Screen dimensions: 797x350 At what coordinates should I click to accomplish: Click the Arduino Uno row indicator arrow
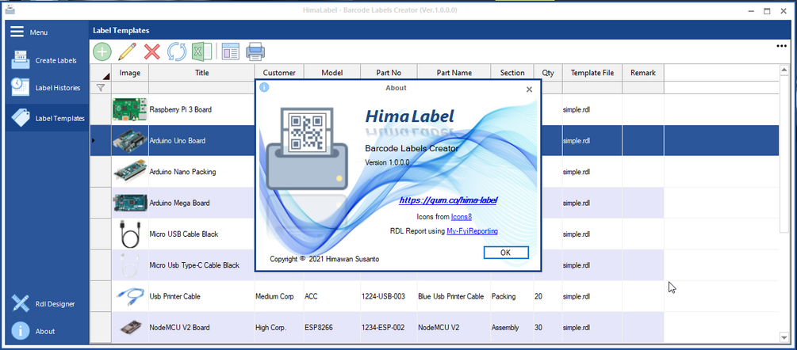pos(93,140)
